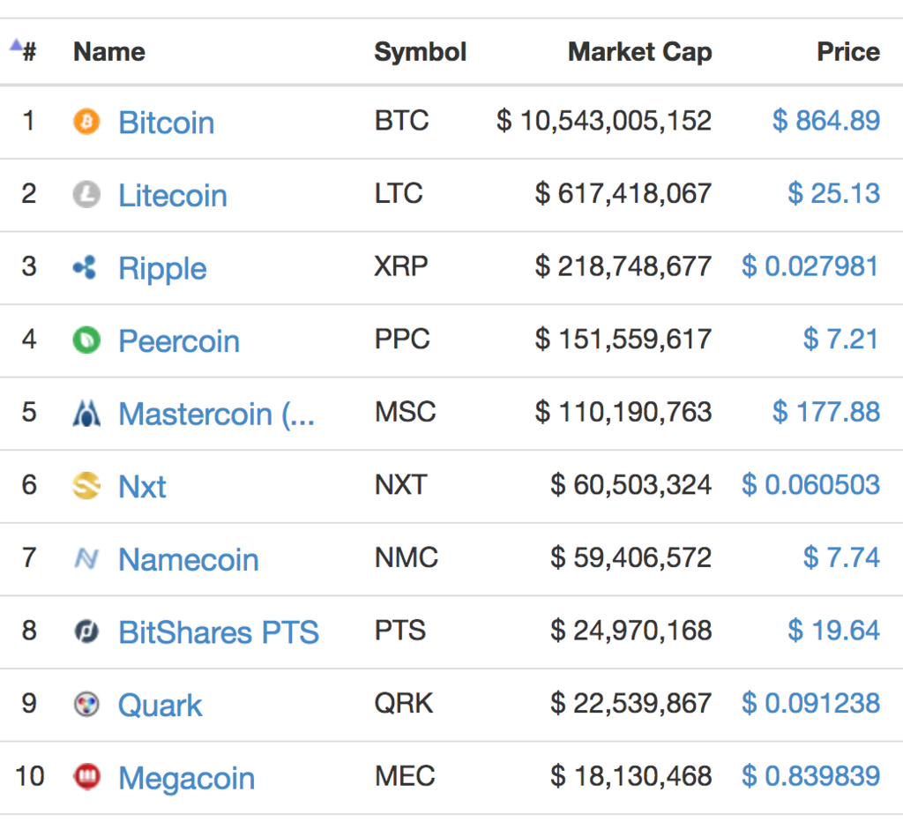Open the Mastercoin link
903x822 pixels.
click(x=217, y=415)
